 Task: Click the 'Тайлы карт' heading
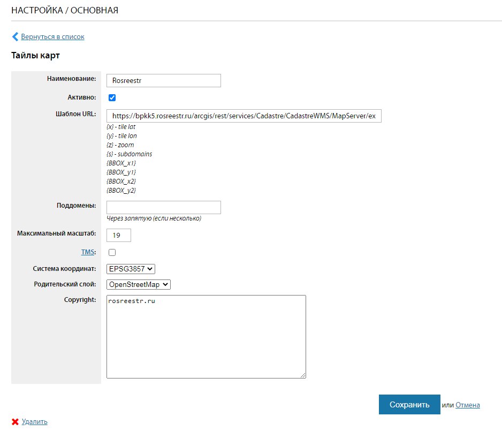35,55
